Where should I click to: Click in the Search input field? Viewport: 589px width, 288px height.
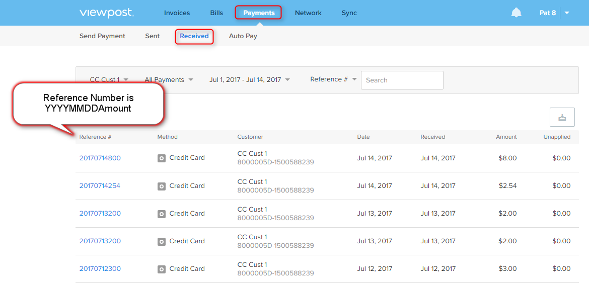pyautogui.click(x=402, y=80)
